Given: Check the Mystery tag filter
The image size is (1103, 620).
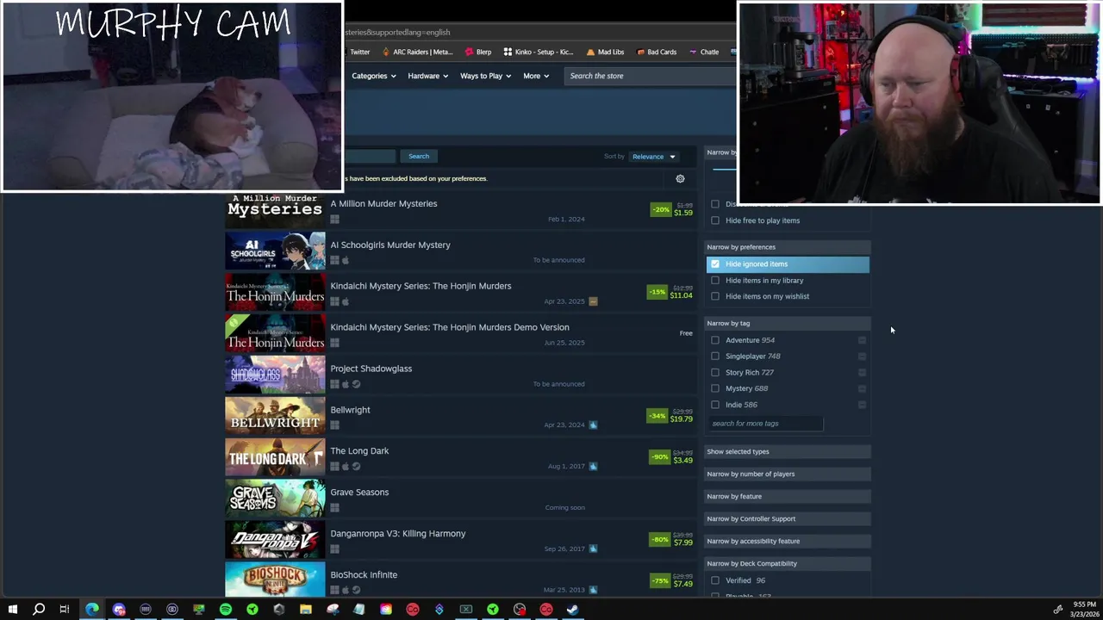Looking at the screenshot, I should pyautogui.click(x=715, y=388).
